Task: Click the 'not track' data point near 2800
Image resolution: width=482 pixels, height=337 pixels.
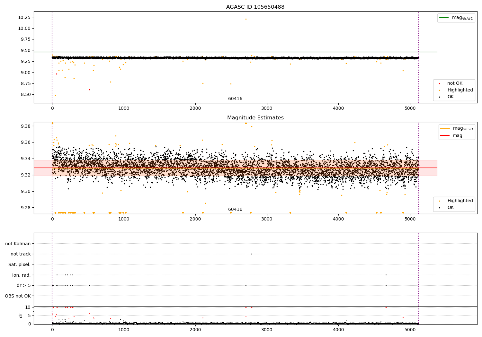Action: tap(252, 254)
